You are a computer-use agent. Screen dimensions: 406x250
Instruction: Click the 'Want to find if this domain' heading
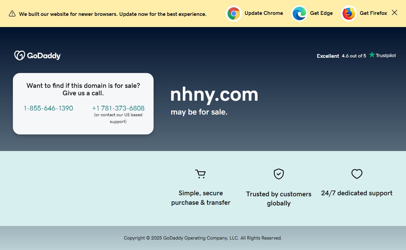tap(83, 90)
